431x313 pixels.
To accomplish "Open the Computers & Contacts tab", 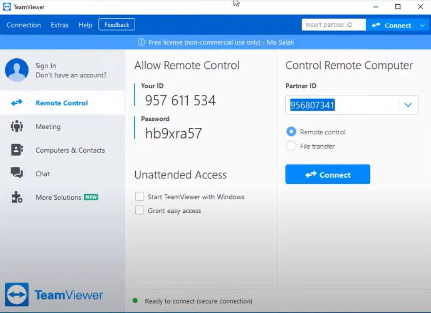I will tap(62, 150).
